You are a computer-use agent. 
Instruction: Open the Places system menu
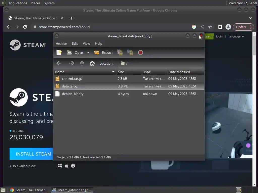point(36,3)
